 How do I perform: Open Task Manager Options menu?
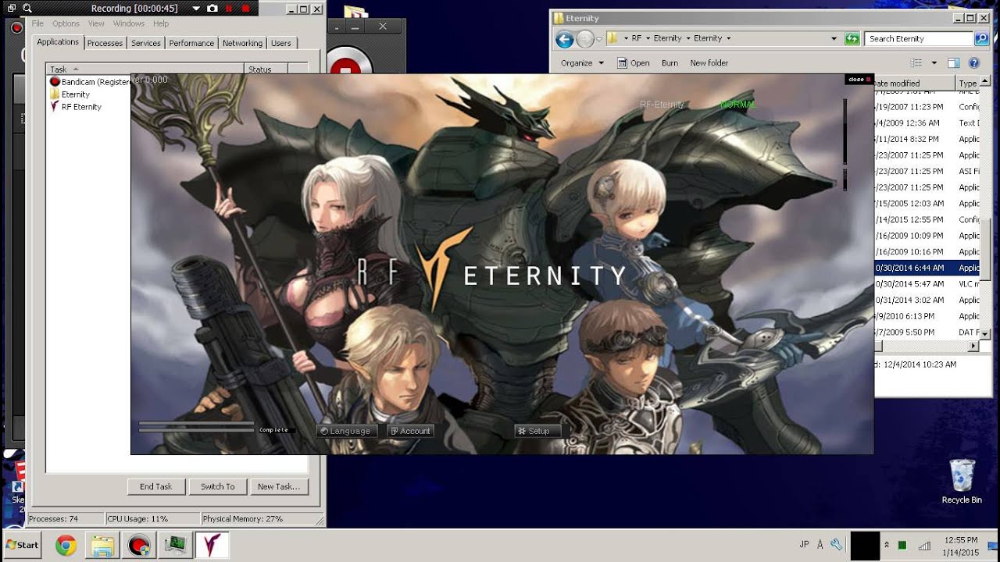66,23
